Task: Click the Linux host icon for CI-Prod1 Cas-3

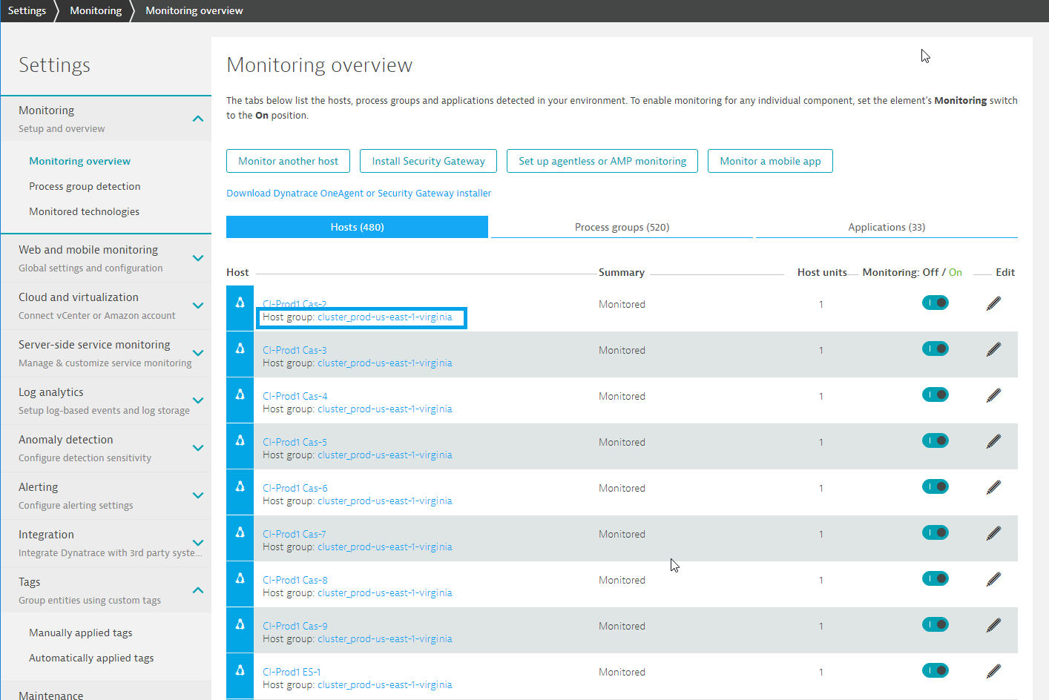Action: click(240, 349)
